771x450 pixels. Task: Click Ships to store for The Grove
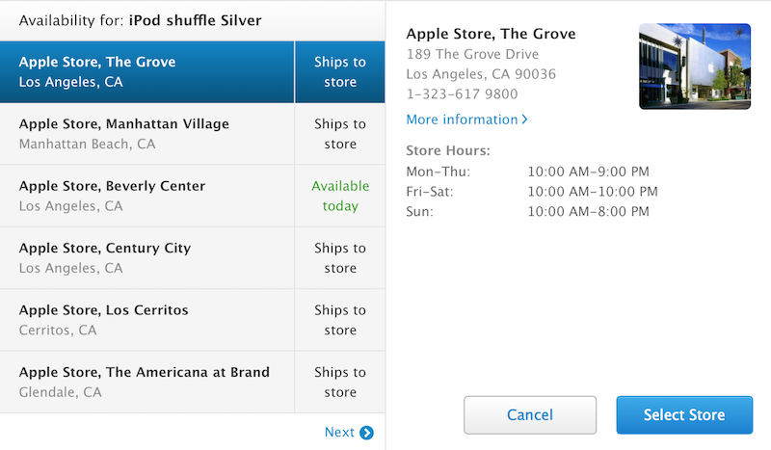point(340,72)
